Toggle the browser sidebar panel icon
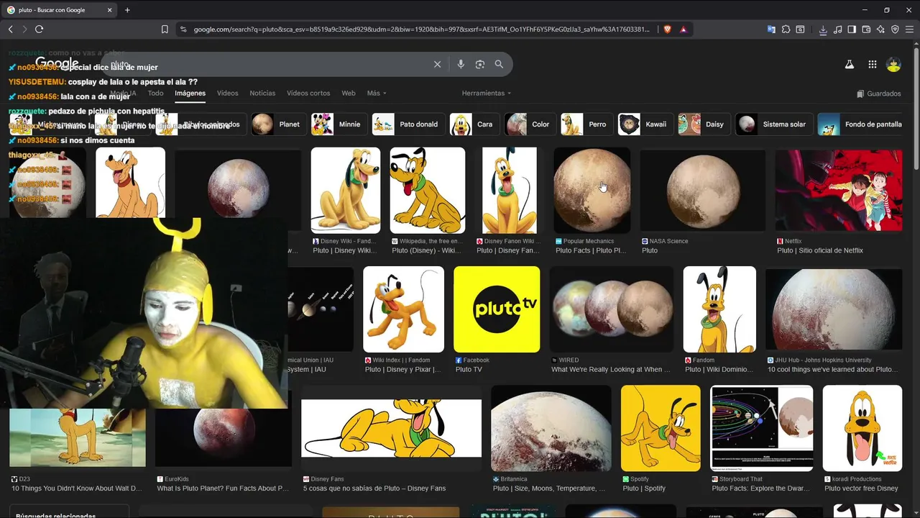Viewport: 920px width, 518px height. (852, 29)
